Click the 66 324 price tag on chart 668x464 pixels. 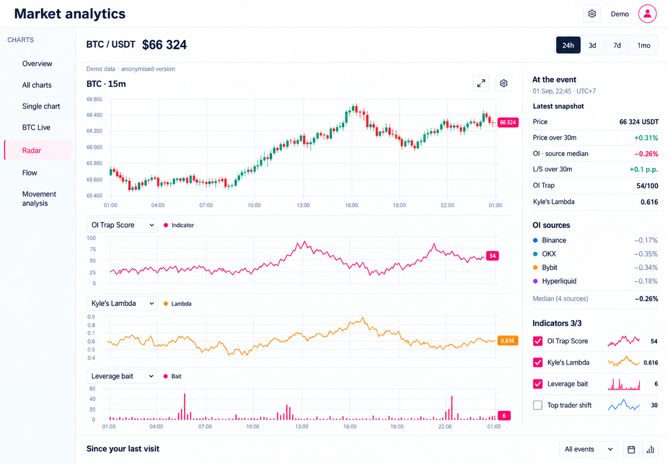point(507,122)
